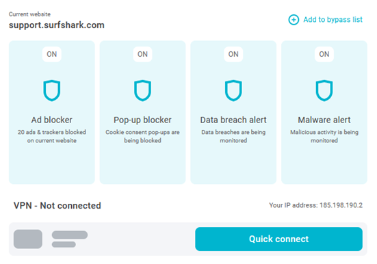Open the Data breach alert card title
The height and width of the screenshot is (264, 377).
coord(233,120)
